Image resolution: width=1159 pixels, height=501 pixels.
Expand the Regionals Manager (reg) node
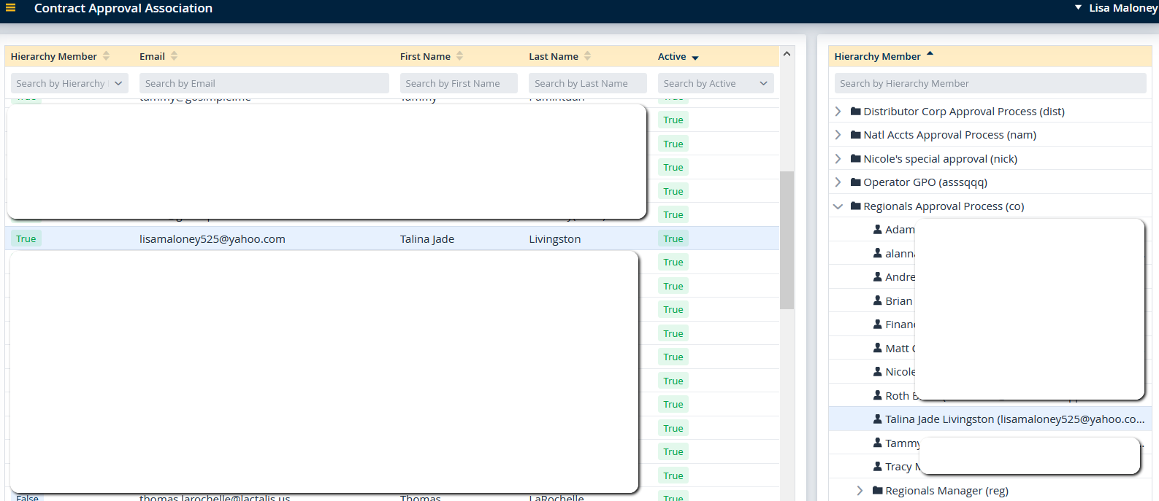(x=860, y=491)
